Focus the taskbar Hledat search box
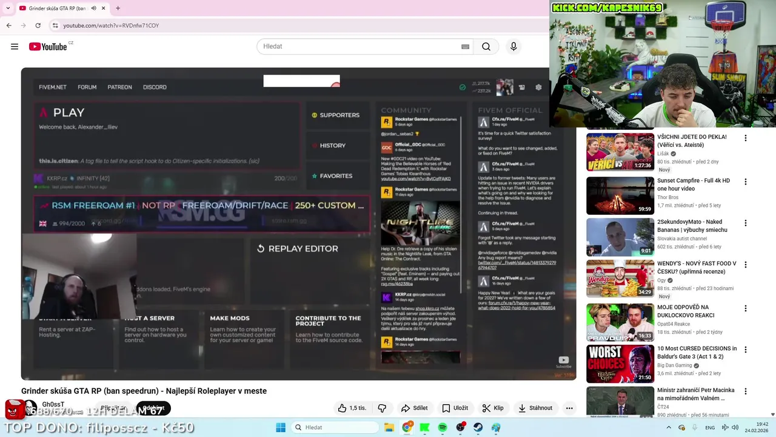776x437 pixels. (x=333, y=427)
